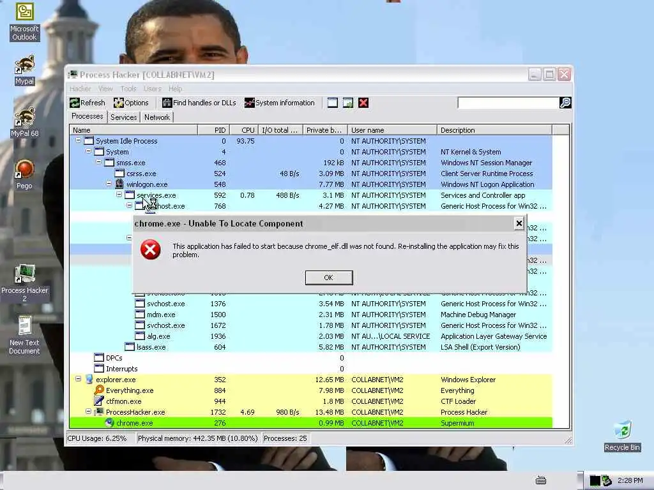Switch to the Network tab
654x490 pixels.
tap(157, 117)
